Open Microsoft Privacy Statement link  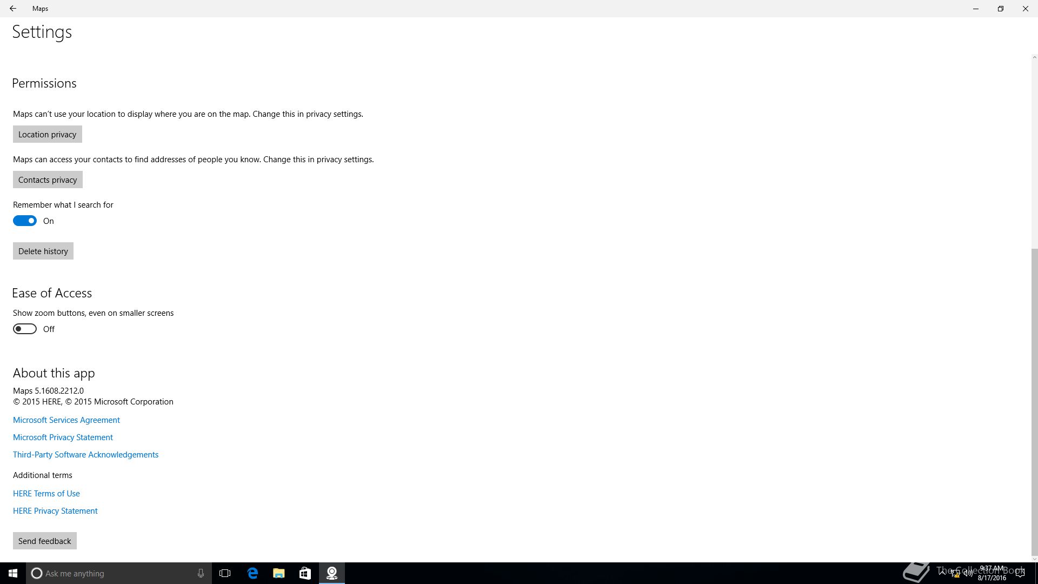pos(63,437)
